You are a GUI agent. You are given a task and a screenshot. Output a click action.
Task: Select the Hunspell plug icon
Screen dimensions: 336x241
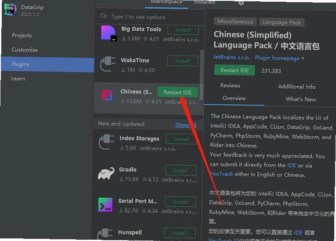[x=105, y=234]
